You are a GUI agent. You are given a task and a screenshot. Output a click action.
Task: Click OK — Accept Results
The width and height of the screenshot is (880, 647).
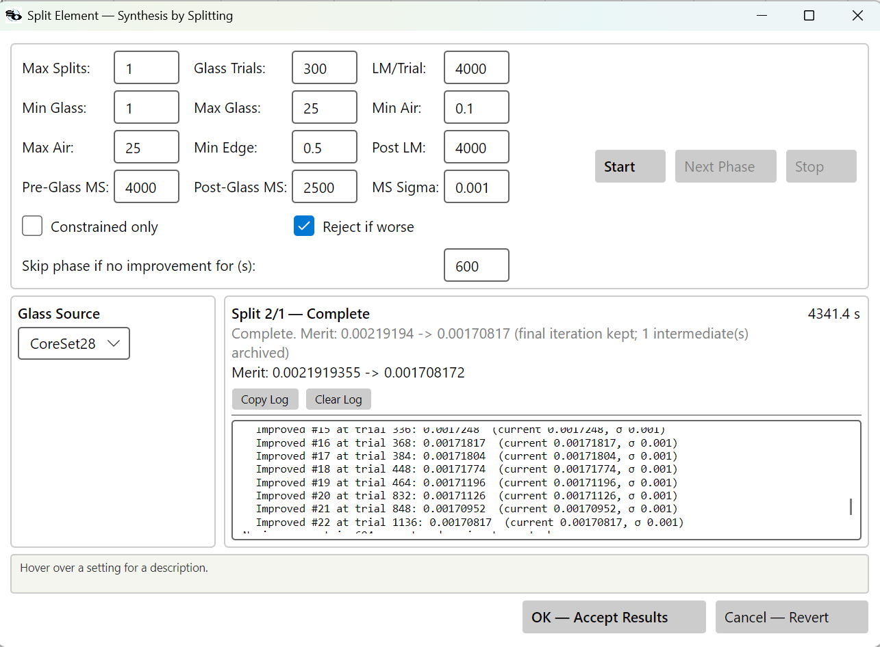click(x=614, y=617)
